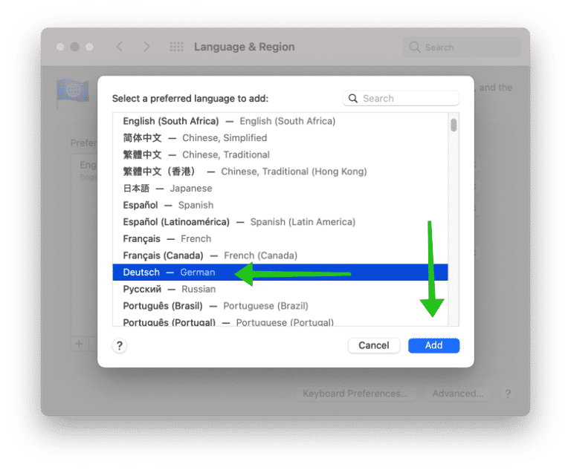Close the Language & Region window

pos(60,47)
